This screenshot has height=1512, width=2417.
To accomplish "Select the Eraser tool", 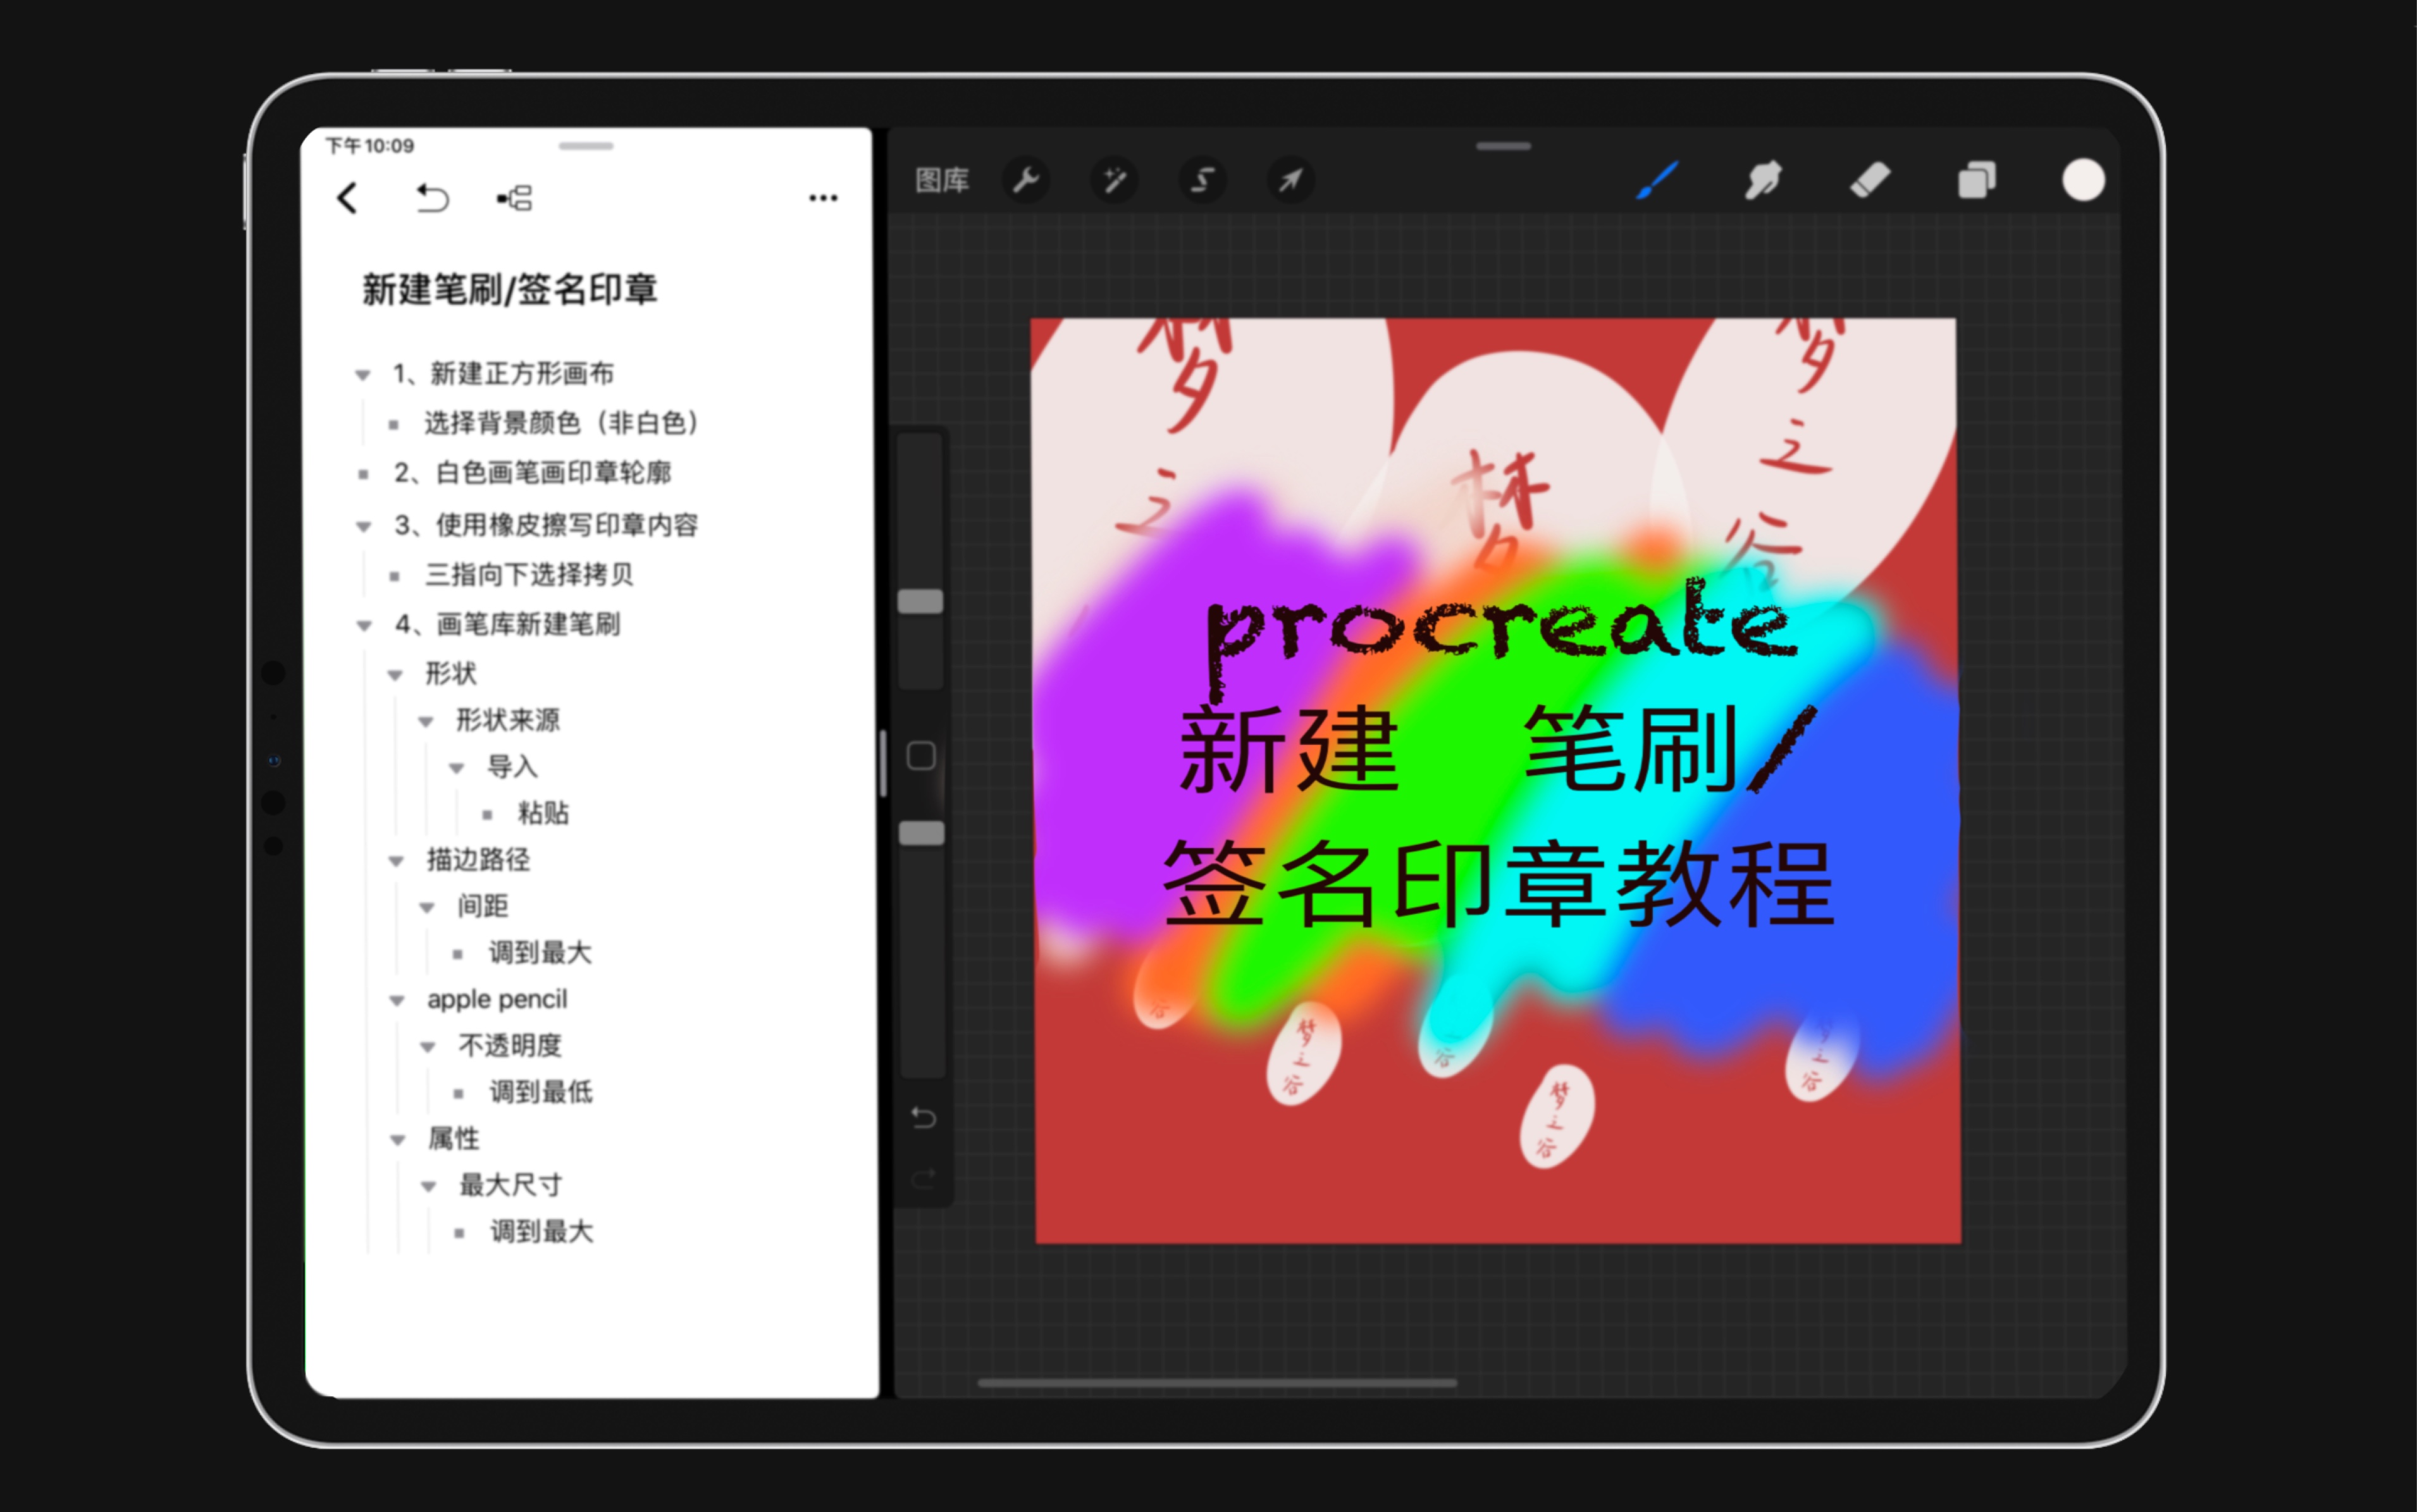I will [1870, 180].
